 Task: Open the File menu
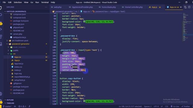click(4, 2)
